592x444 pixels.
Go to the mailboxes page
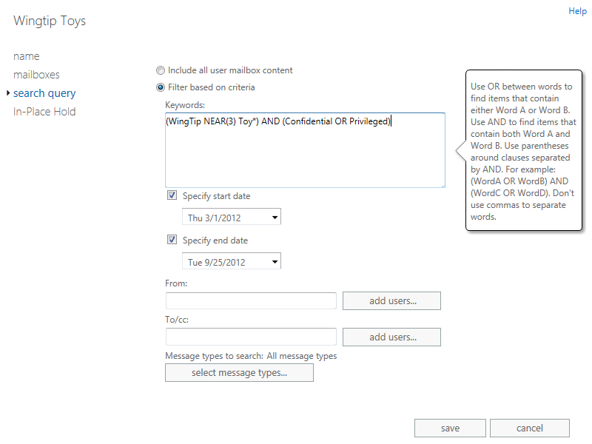[x=36, y=75]
